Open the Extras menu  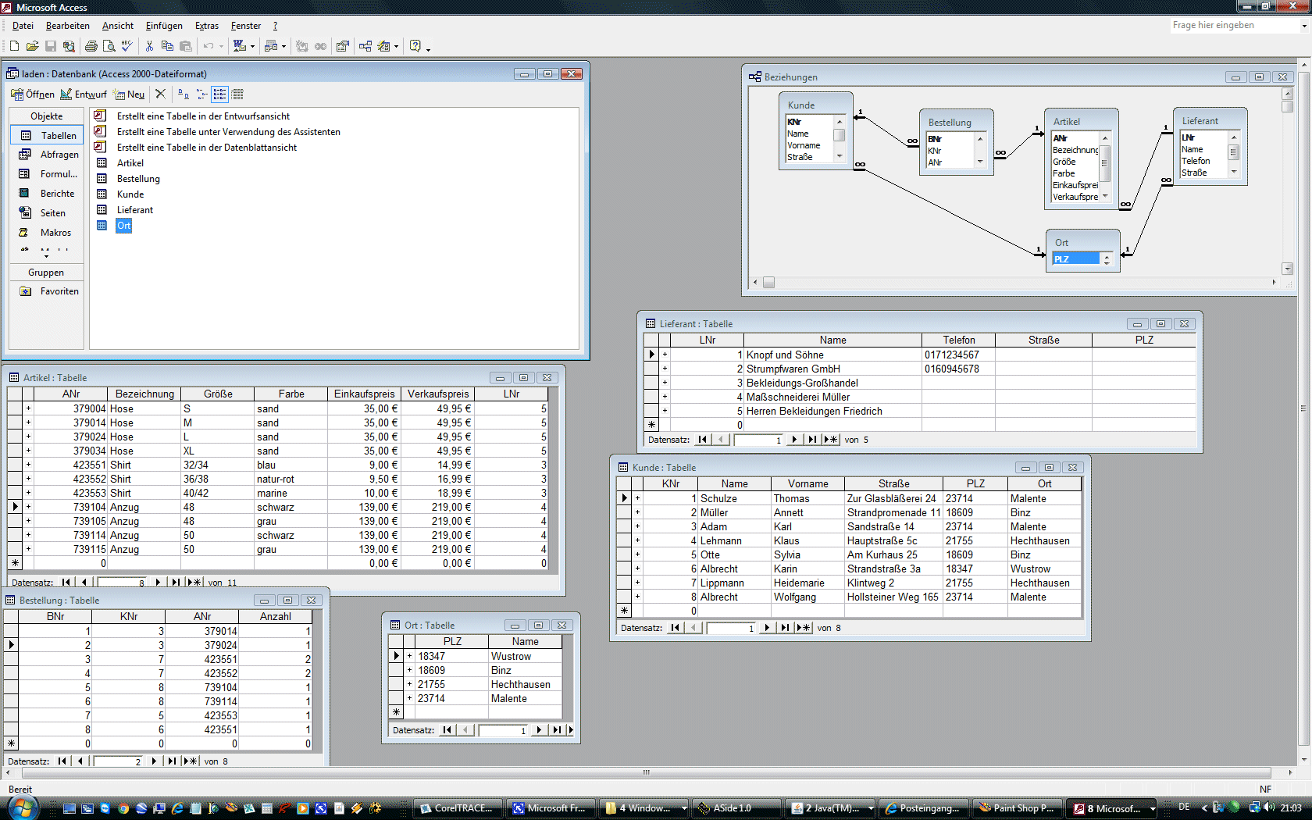click(x=207, y=26)
